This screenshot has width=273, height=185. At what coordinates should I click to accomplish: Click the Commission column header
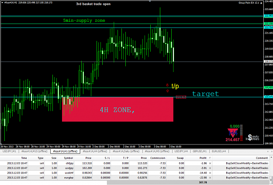click(157, 158)
